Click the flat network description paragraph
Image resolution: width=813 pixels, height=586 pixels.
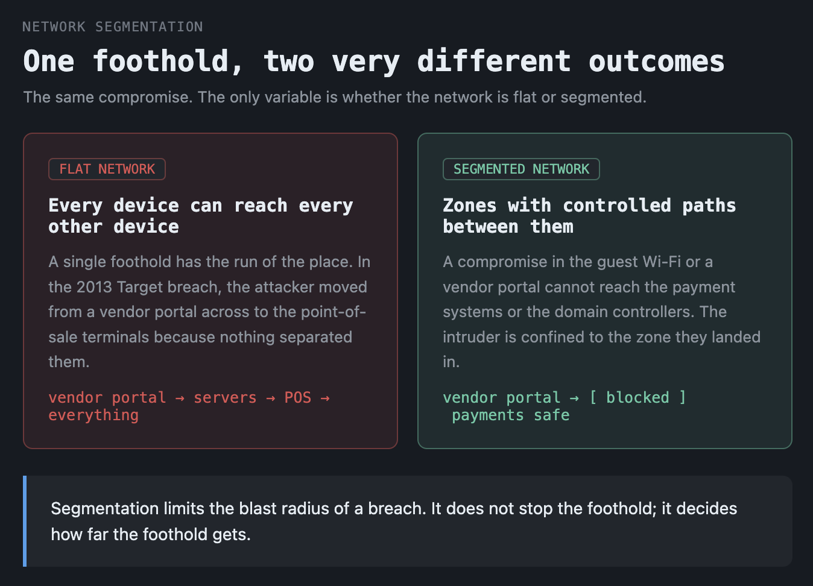(210, 312)
